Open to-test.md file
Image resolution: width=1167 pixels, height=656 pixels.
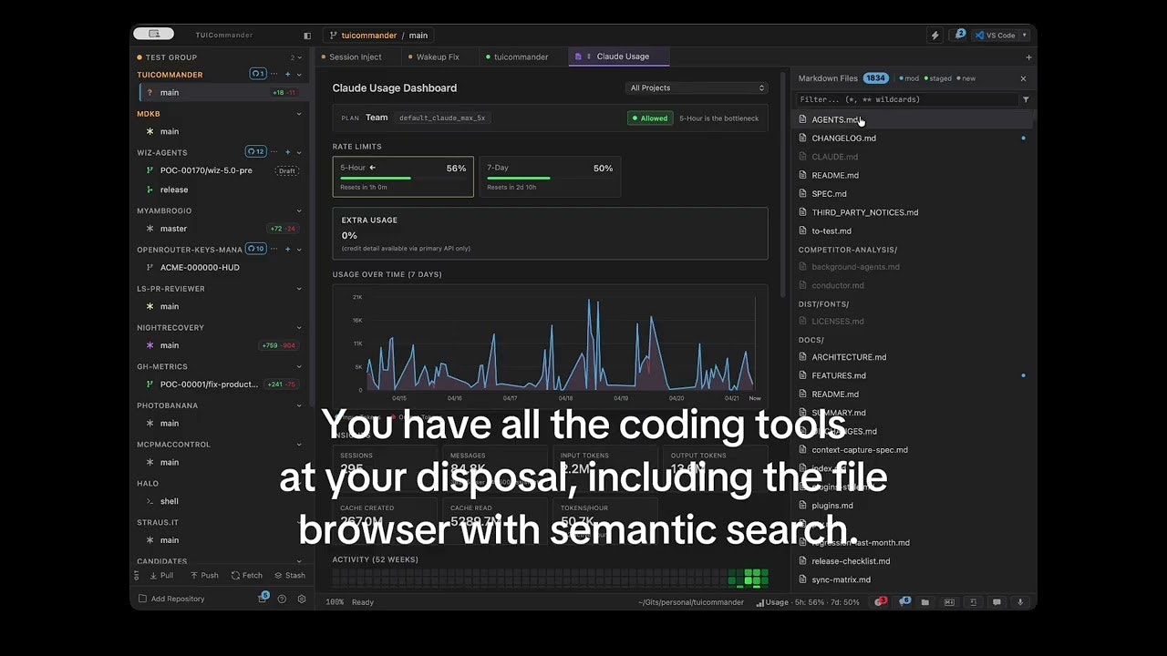point(912,231)
